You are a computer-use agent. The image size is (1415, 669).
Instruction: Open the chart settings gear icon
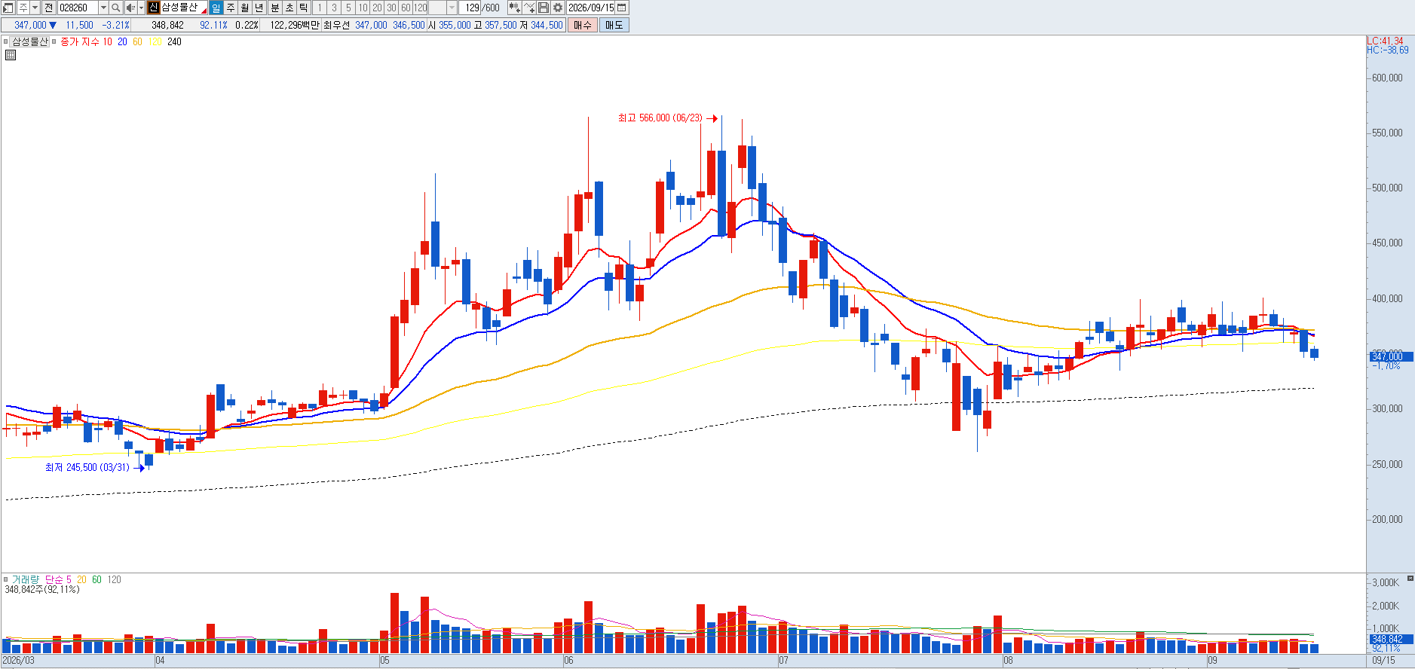(558, 8)
